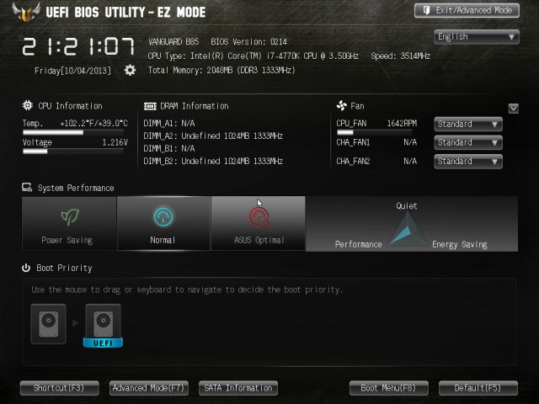Click the Quiet label on triangle
Image resolution: width=539 pixels, height=404 pixels.
(x=406, y=205)
